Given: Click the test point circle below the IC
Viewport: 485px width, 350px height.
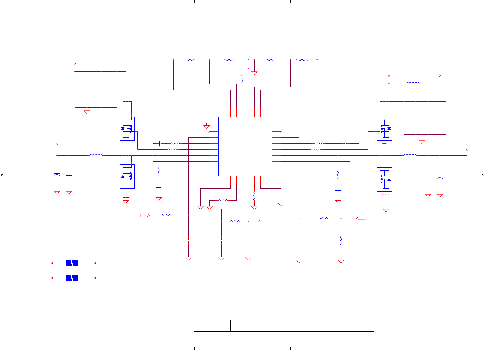Looking at the screenshot, I should pyautogui.click(x=259, y=221).
